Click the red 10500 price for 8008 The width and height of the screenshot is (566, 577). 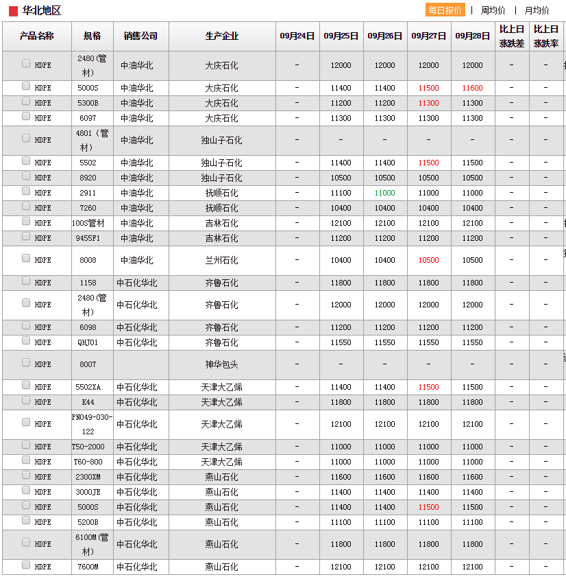pyautogui.click(x=428, y=260)
